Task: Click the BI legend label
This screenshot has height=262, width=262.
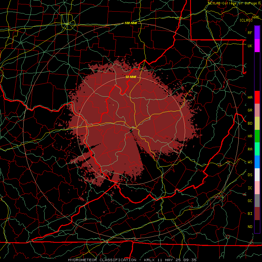Action: tap(250, 214)
